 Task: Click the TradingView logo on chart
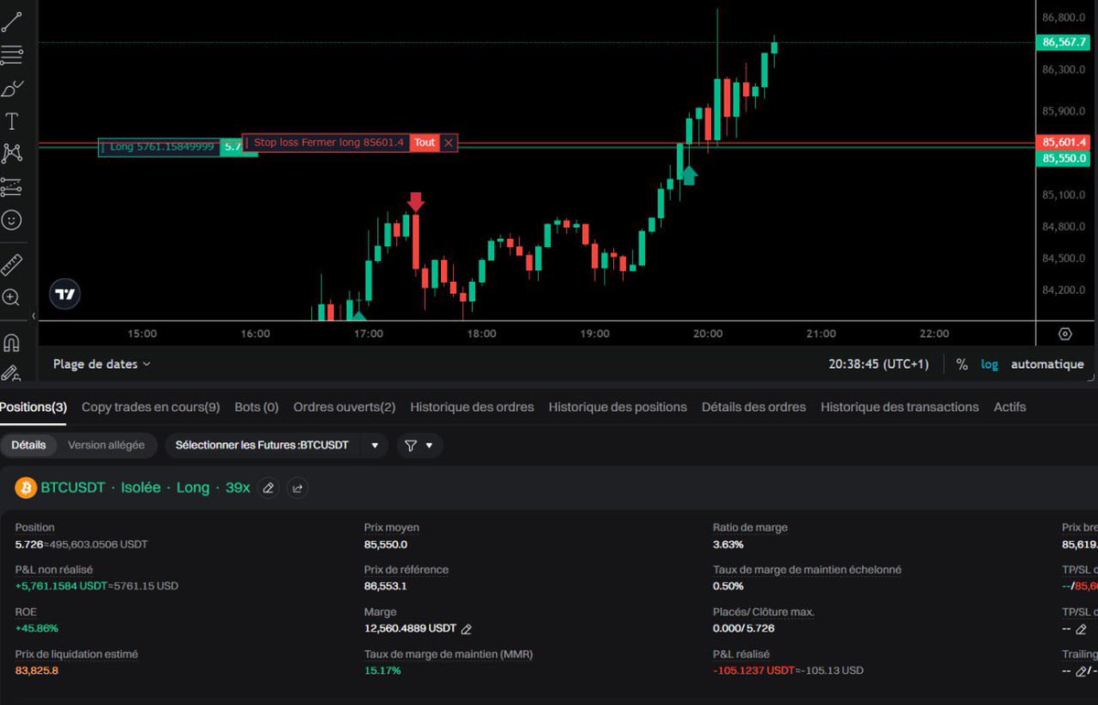pos(65,294)
